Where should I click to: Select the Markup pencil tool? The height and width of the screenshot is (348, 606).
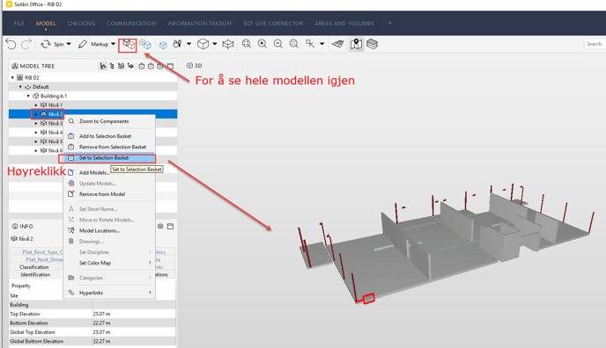(92, 44)
